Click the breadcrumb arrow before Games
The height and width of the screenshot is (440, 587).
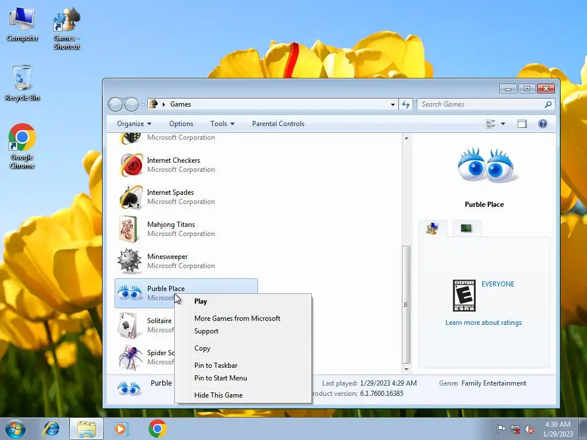(163, 104)
